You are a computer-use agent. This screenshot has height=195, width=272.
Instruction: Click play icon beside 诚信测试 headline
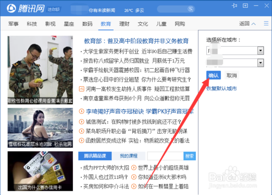tap(82, 122)
